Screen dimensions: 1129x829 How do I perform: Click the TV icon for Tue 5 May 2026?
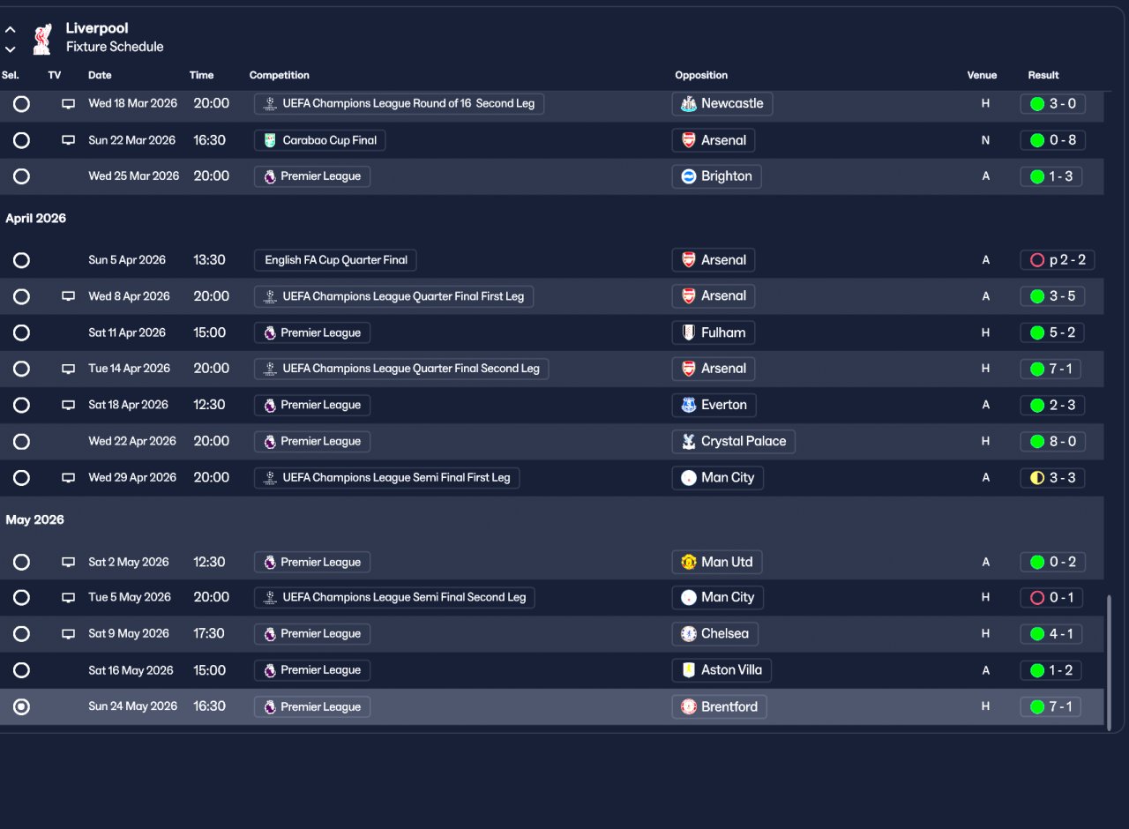pos(68,597)
